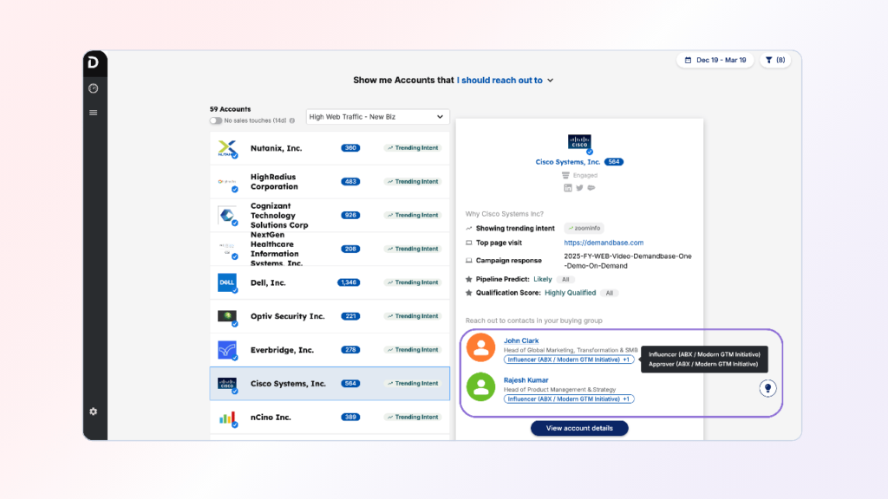The image size is (888, 499).
Task: Click the Dell logo icon
Action: click(227, 282)
